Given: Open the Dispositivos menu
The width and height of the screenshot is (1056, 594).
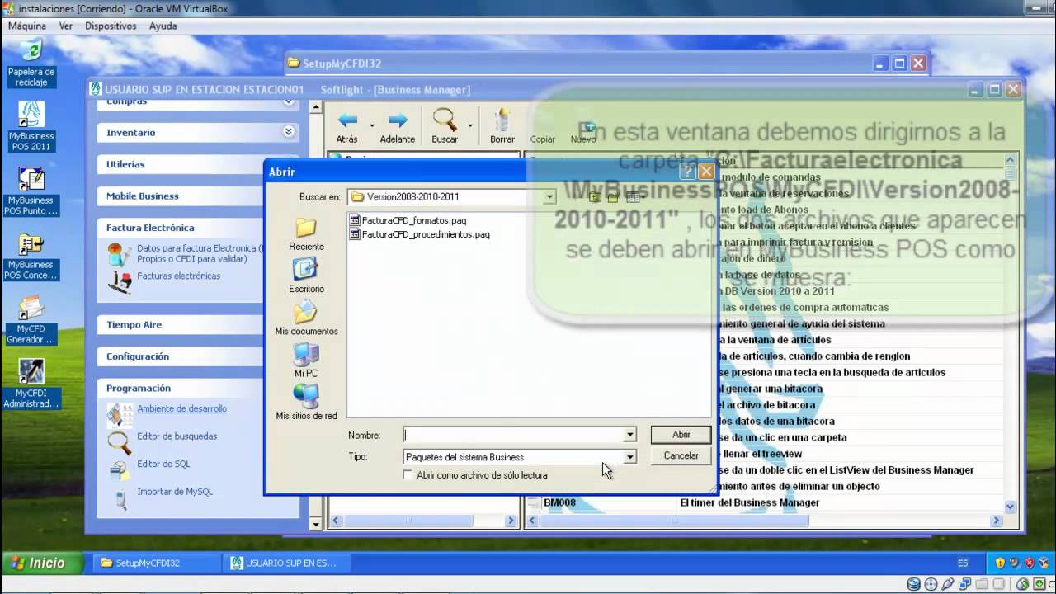Looking at the screenshot, I should pos(111,26).
